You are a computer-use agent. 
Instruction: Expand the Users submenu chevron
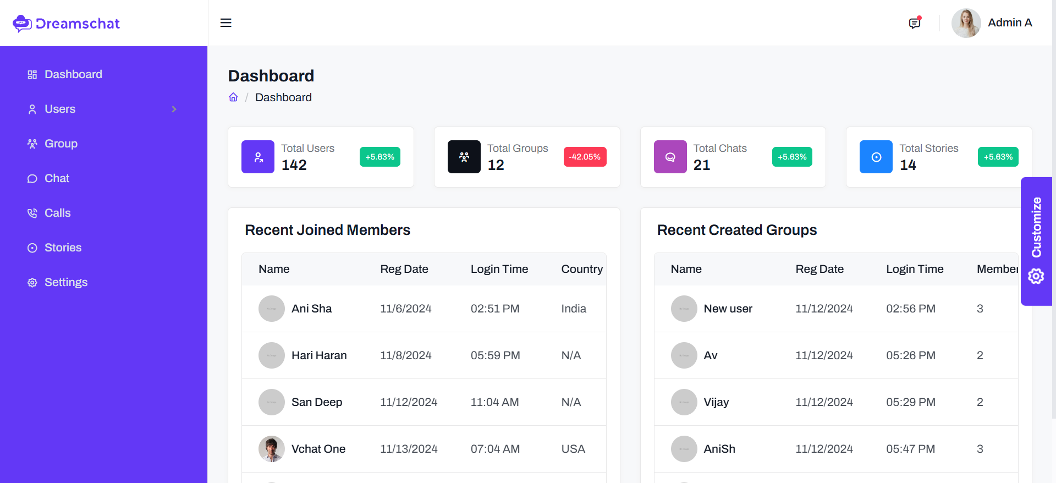pos(174,109)
